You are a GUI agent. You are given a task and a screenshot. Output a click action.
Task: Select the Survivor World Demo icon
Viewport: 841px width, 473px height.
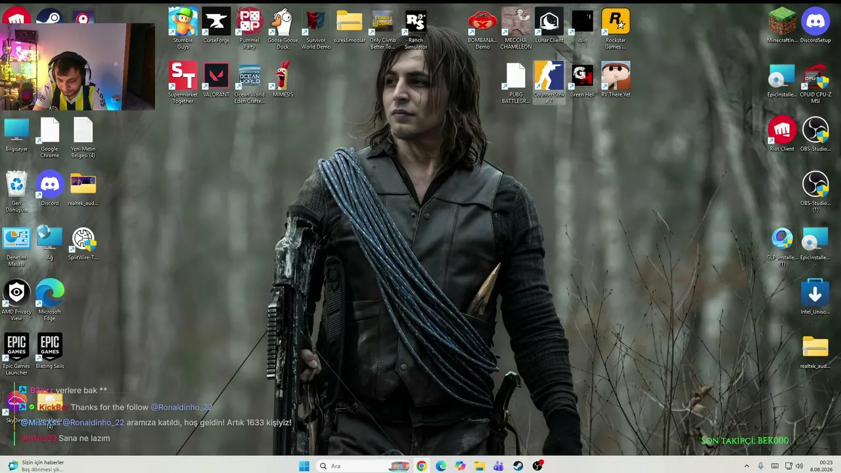click(x=316, y=29)
